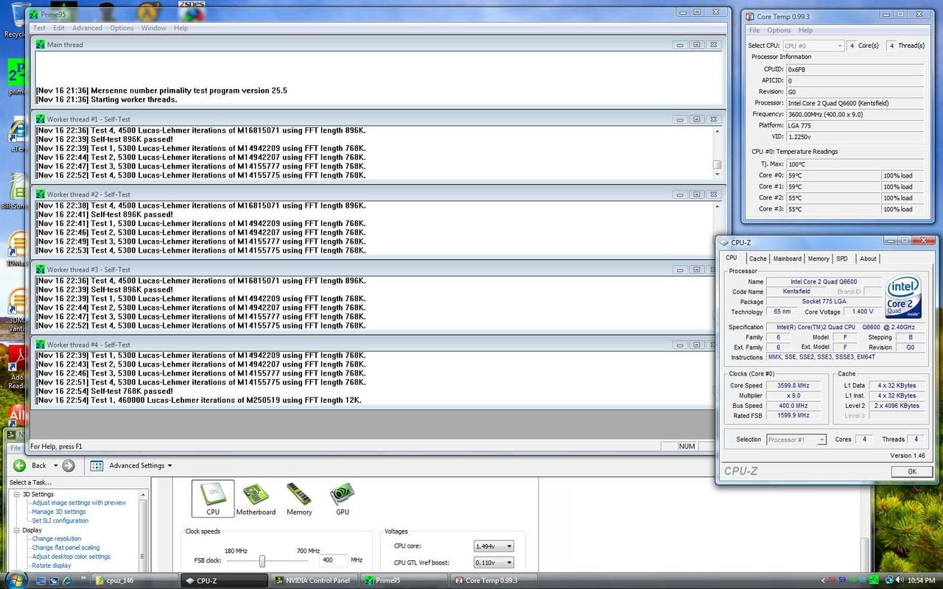943x589 pixels.
Task: Open Back button history dropdown arrow
Action: [x=55, y=465]
